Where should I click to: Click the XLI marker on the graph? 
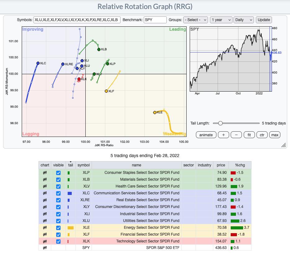click(x=82, y=61)
